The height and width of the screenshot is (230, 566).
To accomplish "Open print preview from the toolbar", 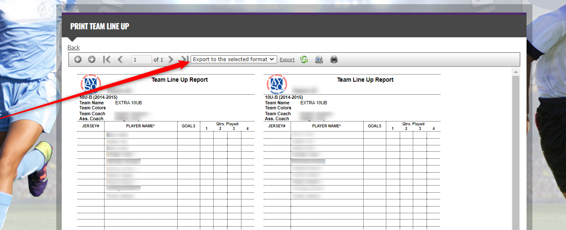I will [x=319, y=59].
